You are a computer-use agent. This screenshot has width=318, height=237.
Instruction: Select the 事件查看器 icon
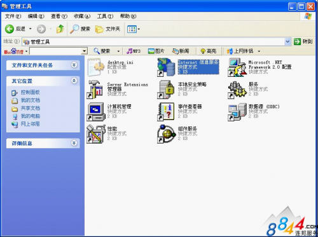pos(166,112)
